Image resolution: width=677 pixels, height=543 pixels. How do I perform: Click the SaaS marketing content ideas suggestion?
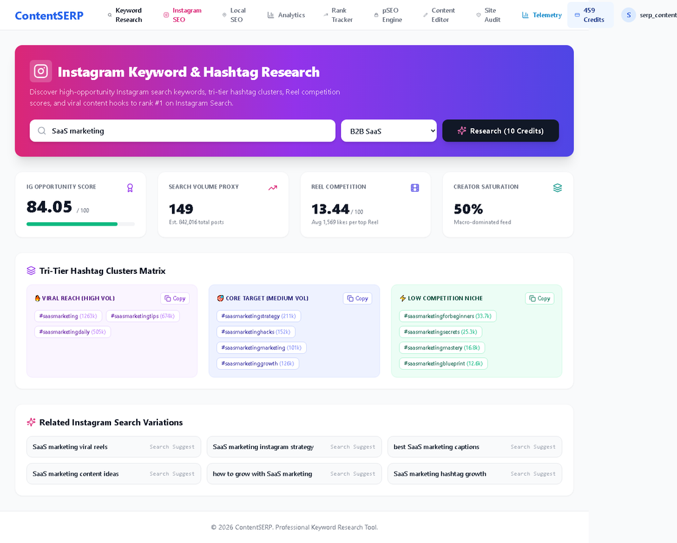(114, 474)
